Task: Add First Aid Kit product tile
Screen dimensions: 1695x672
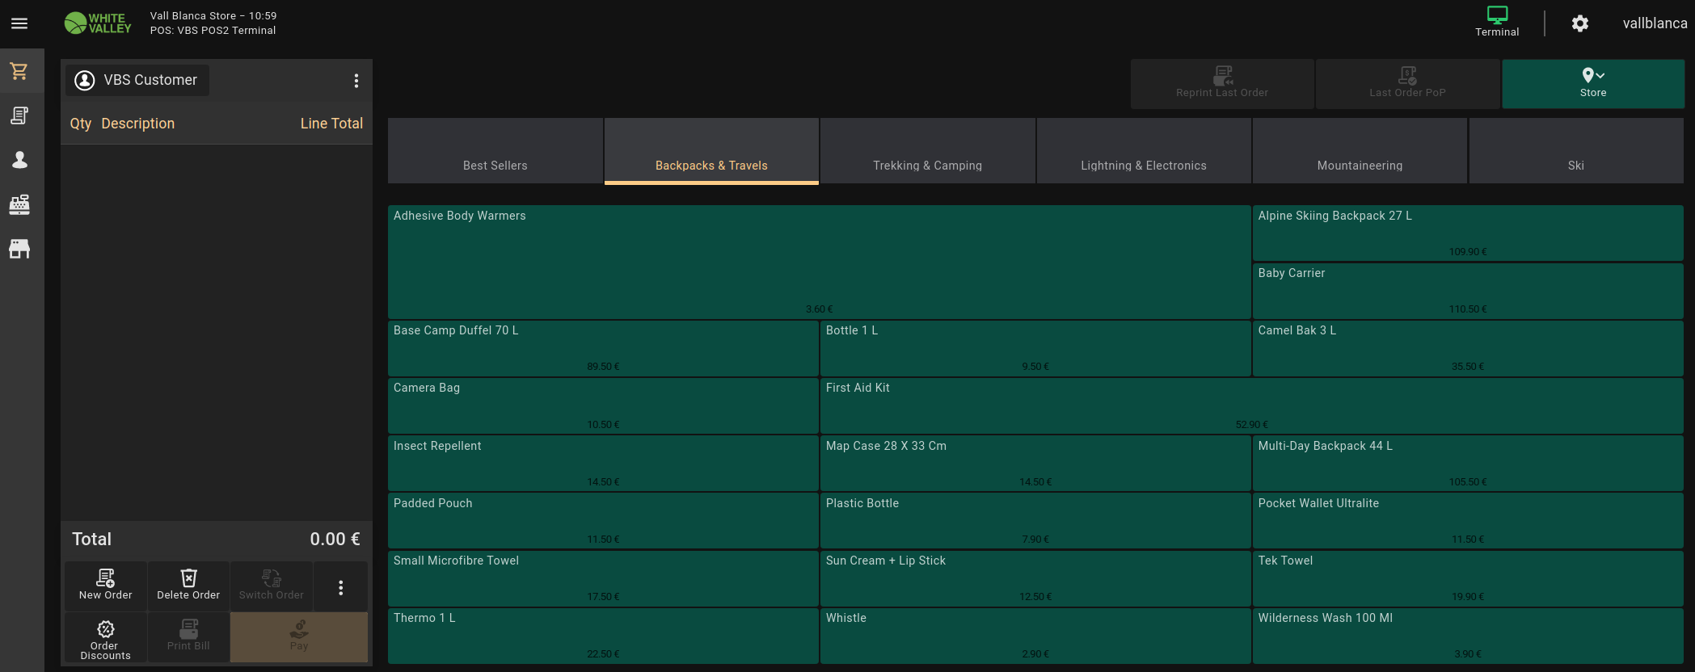Action: pyautogui.click(x=1250, y=405)
